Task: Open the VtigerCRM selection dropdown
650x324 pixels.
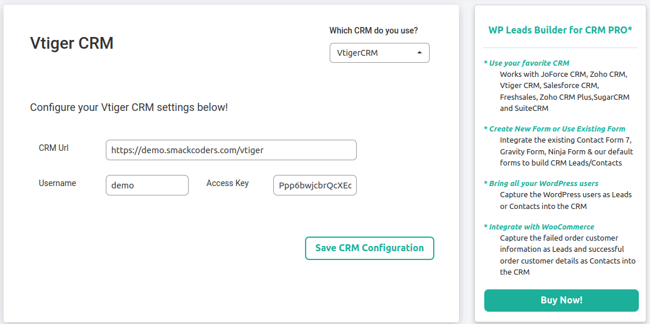Action: click(379, 53)
